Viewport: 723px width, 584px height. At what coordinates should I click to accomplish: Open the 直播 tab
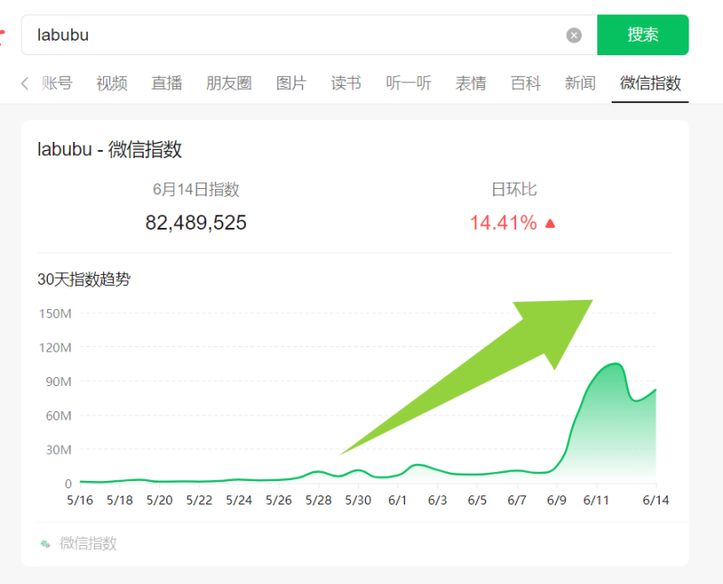pyautogui.click(x=166, y=82)
